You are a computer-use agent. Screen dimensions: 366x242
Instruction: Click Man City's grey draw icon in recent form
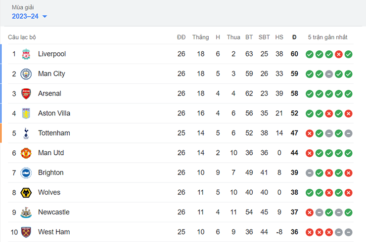point(329,74)
